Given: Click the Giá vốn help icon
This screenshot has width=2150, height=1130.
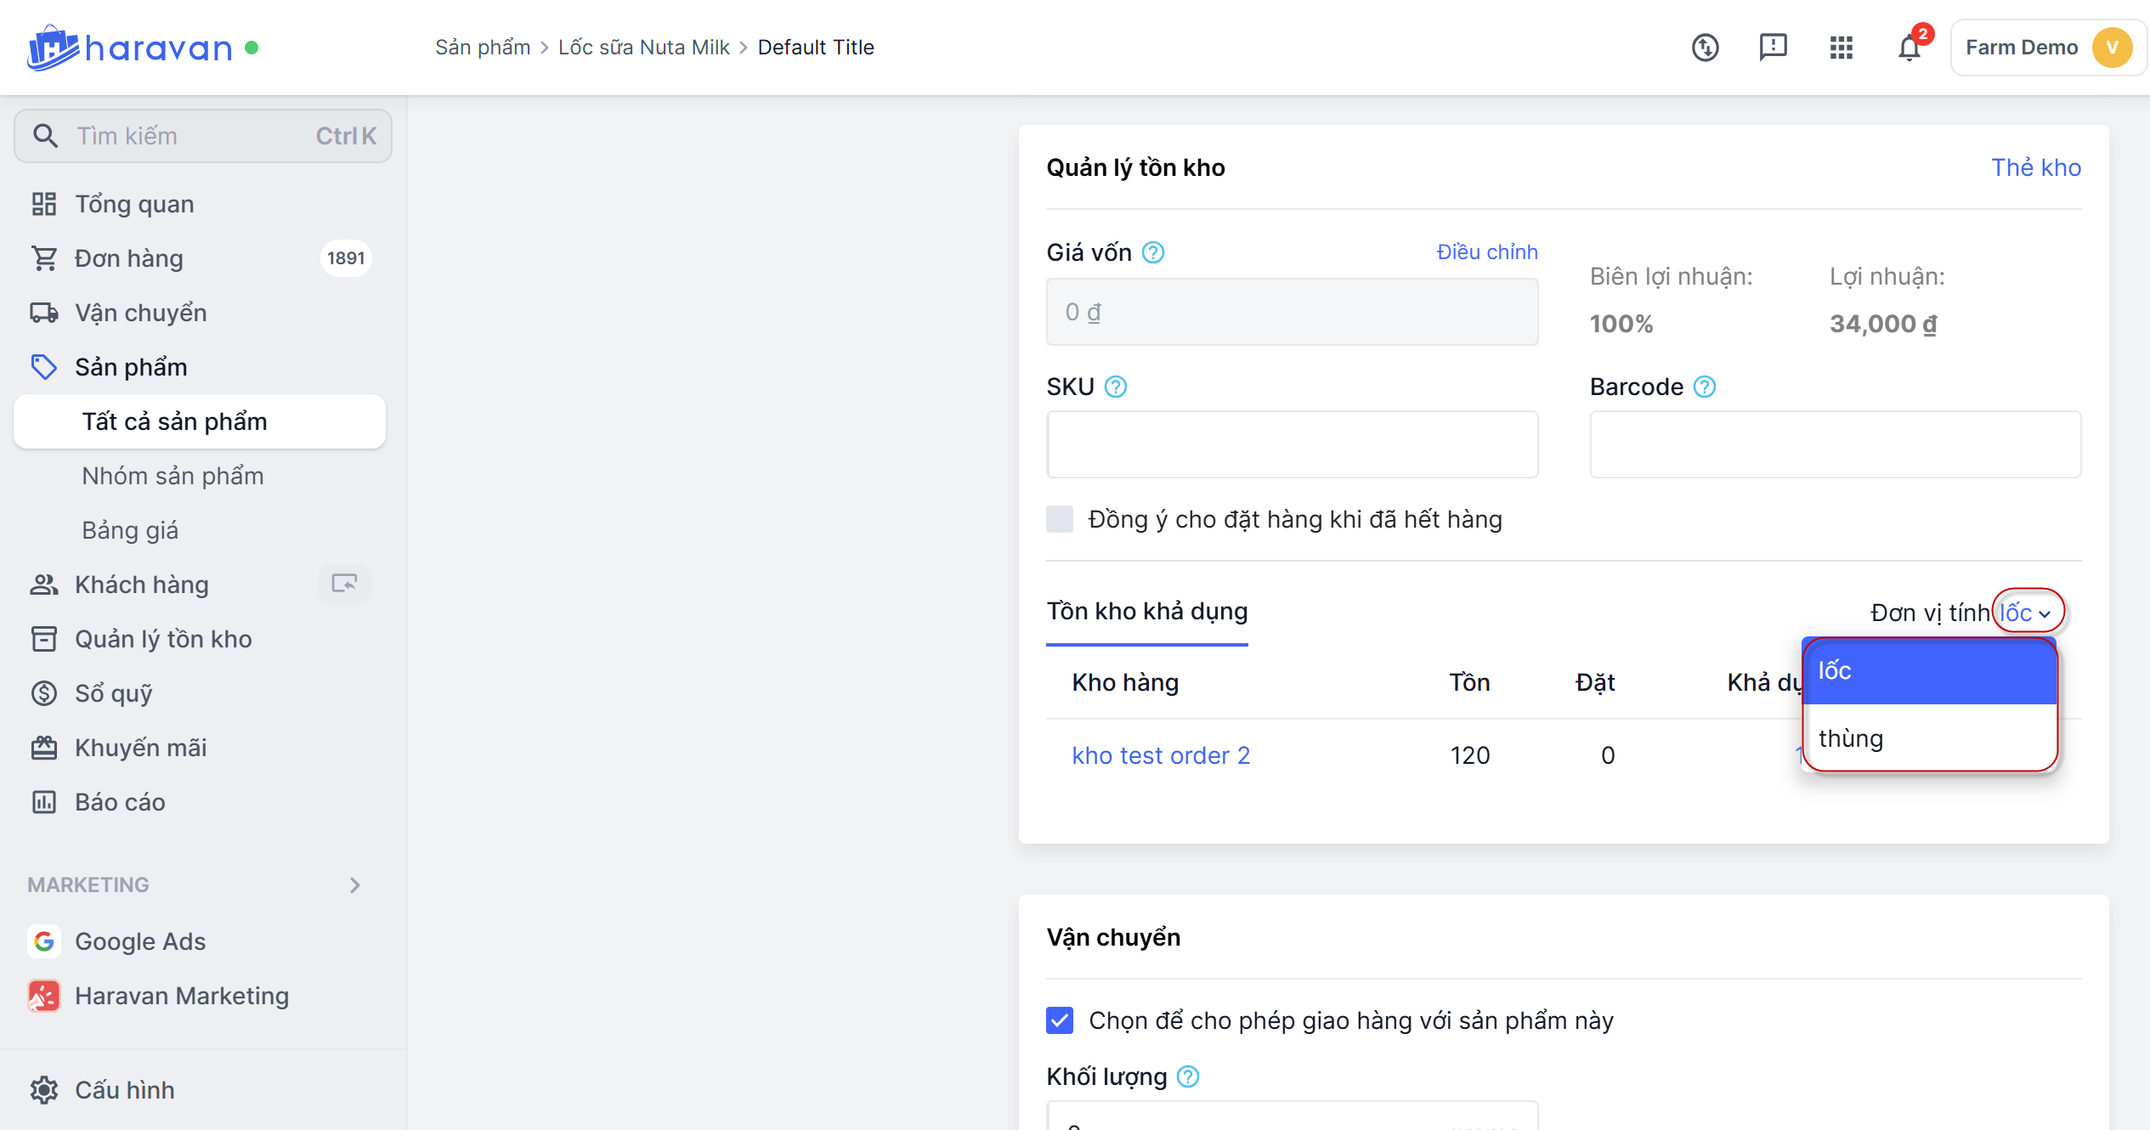Looking at the screenshot, I should [x=1153, y=252].
